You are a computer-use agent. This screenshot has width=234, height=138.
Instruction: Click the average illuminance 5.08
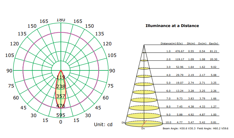pyautogui.click(x=213, y=75)
